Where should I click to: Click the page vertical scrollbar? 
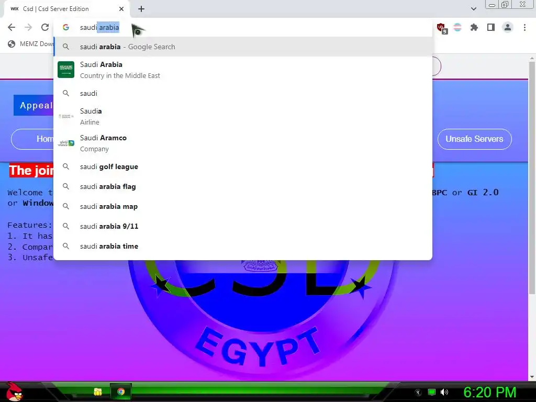pos(532,178)
